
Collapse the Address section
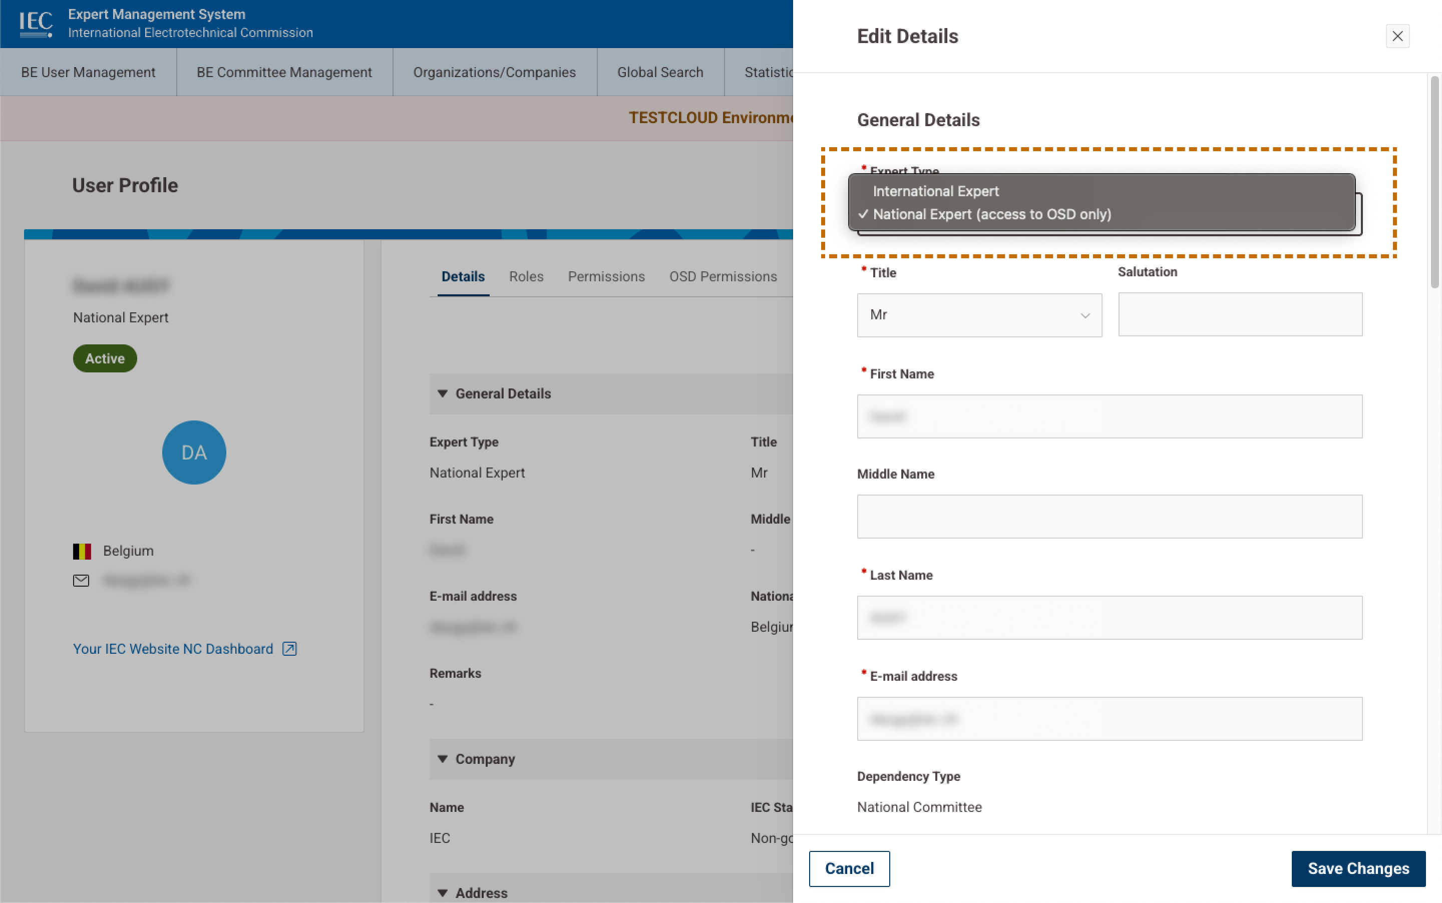pyautogui.click(x=442, y=892)
